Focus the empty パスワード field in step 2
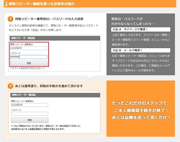Viewport: 180px width, 142px height. [30, 114]
